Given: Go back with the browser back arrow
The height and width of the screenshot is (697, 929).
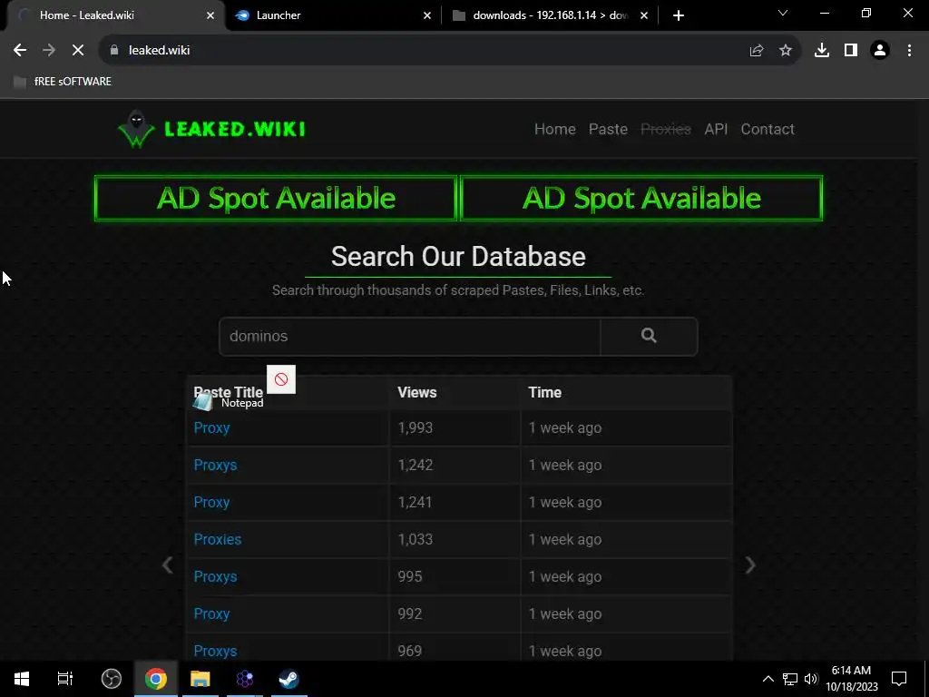Looking at the screenshot, I should click(x=20, y=51).
